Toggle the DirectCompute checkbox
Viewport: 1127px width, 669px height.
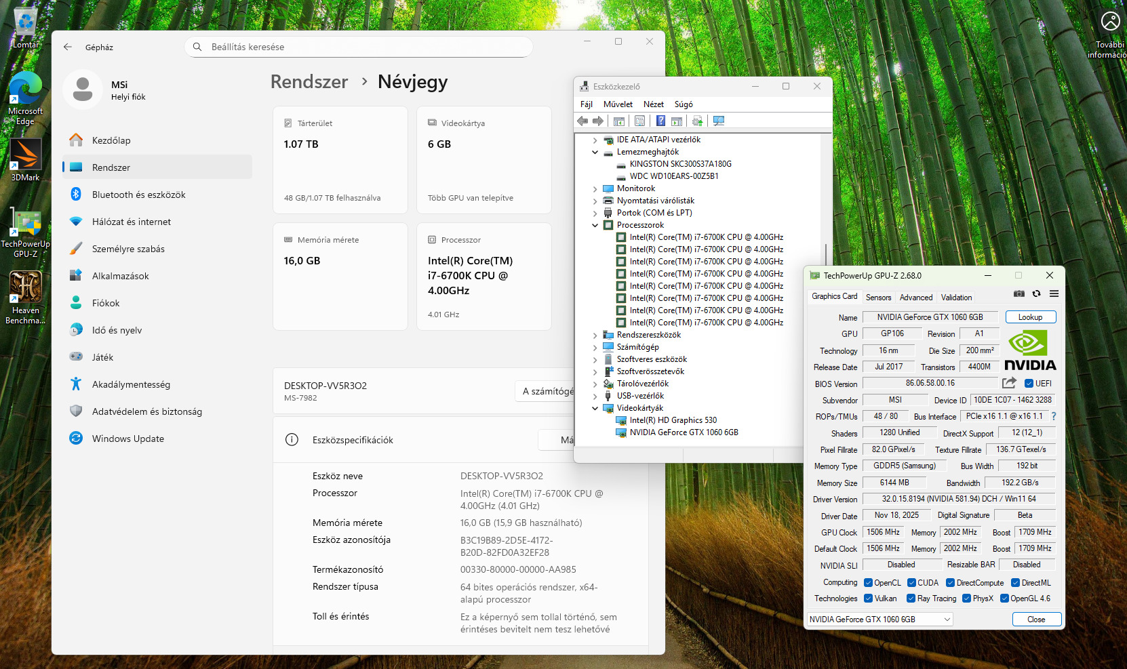click(951, 583)
